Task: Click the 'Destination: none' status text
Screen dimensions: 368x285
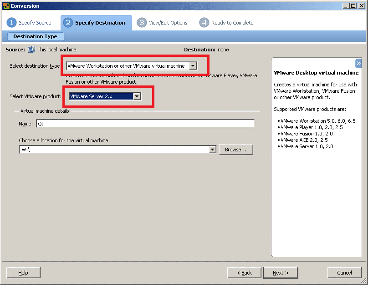Action: (x=206, y=50)
